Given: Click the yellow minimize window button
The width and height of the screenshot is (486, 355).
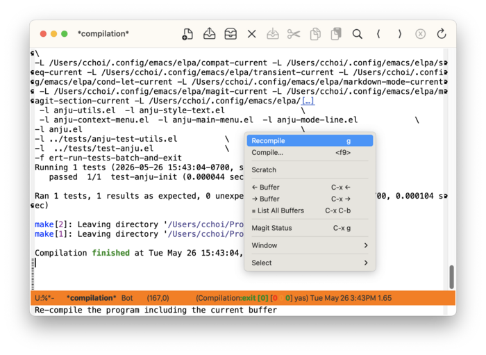Looking at the screenshot, I should 54,34.
